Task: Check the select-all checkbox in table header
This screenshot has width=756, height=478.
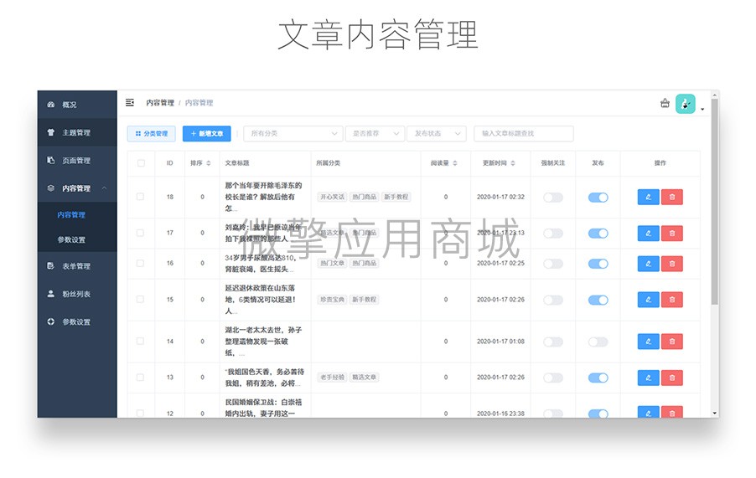Action: point(141,163)
